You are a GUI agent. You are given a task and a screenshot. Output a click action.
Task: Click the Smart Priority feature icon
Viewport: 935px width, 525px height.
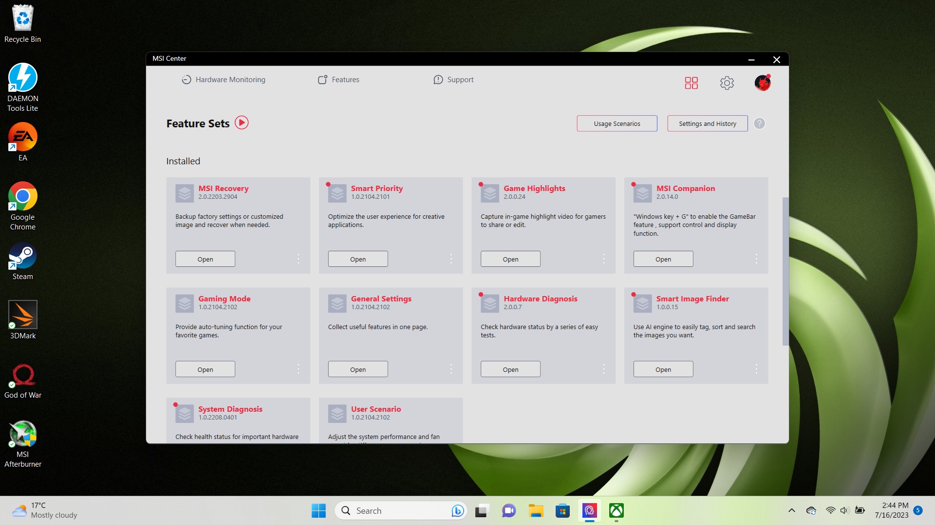click(337, 193)
